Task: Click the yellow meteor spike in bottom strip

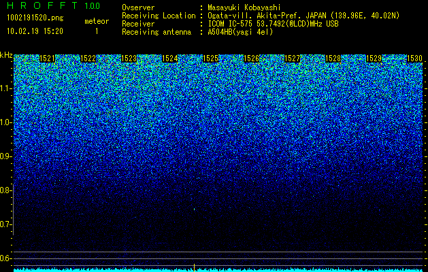Action: point(194,268)
